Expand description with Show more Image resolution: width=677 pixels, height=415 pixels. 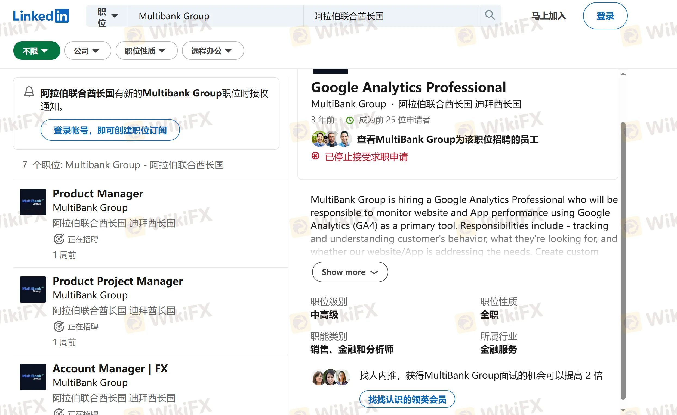[x=350, y=272]
